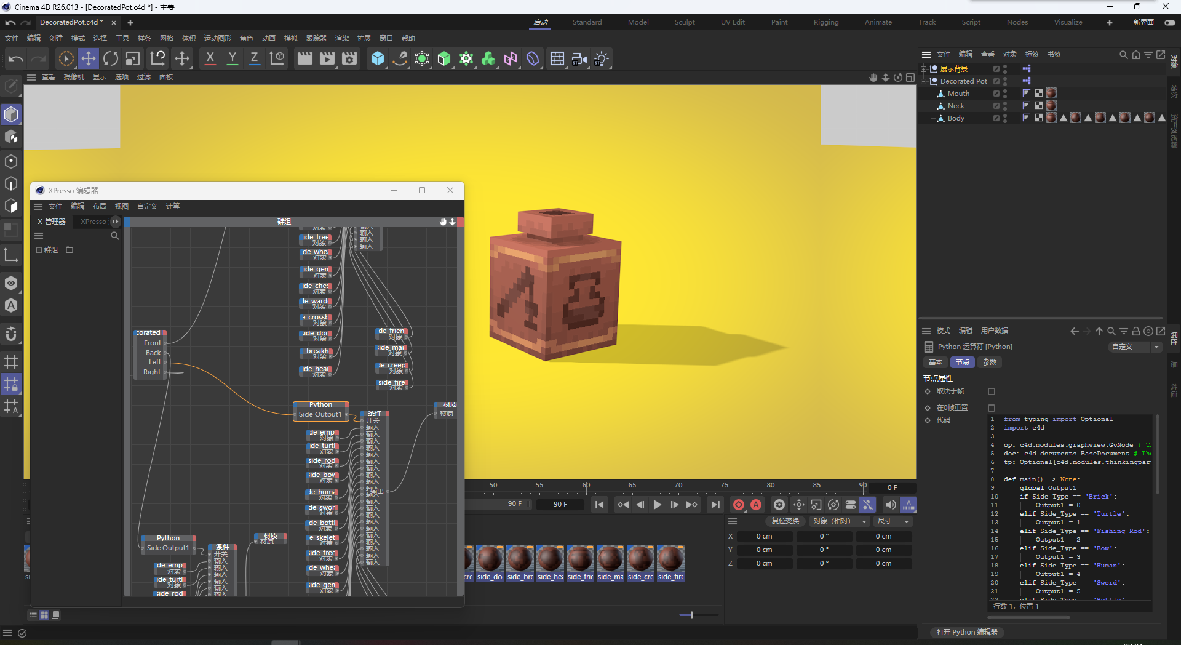Open the 运动图形 menu
Screen dimensions: 1181x645
point(218,38)
